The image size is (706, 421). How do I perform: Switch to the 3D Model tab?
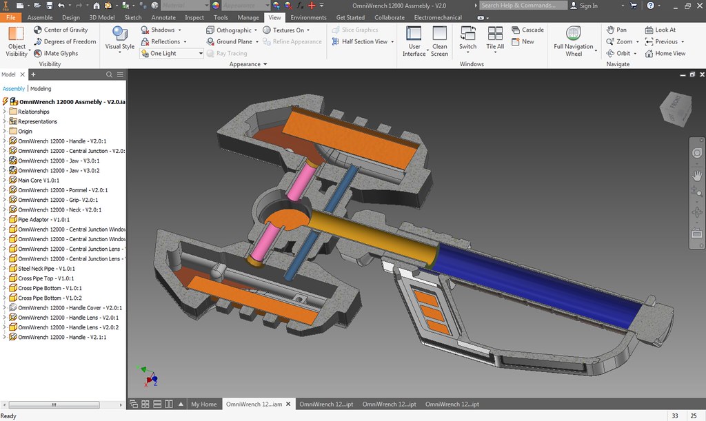(102, 17)
